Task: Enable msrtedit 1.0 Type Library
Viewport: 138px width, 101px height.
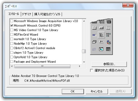Action: 12,39
